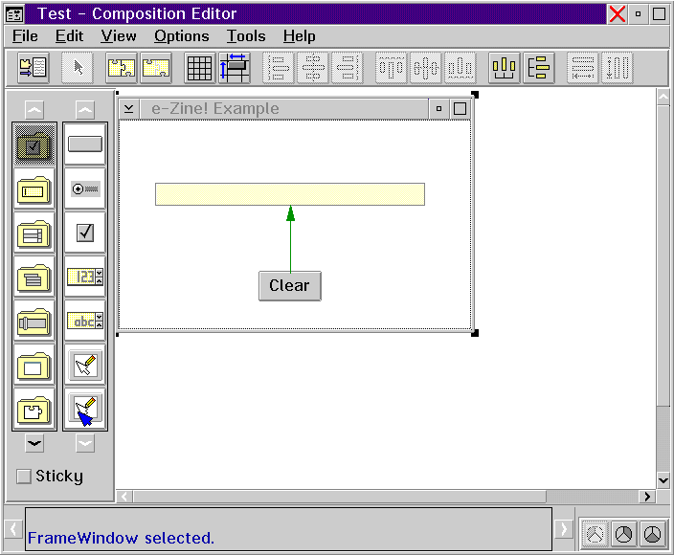Pick the Push Button part from palette

click(x=85, y=144)
